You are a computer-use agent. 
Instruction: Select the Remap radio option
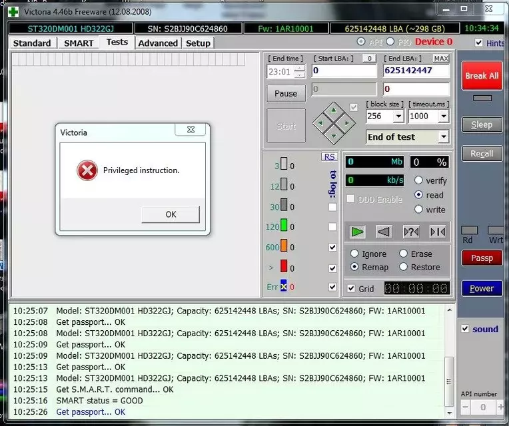pyautogui.click(x=354, y=267)
